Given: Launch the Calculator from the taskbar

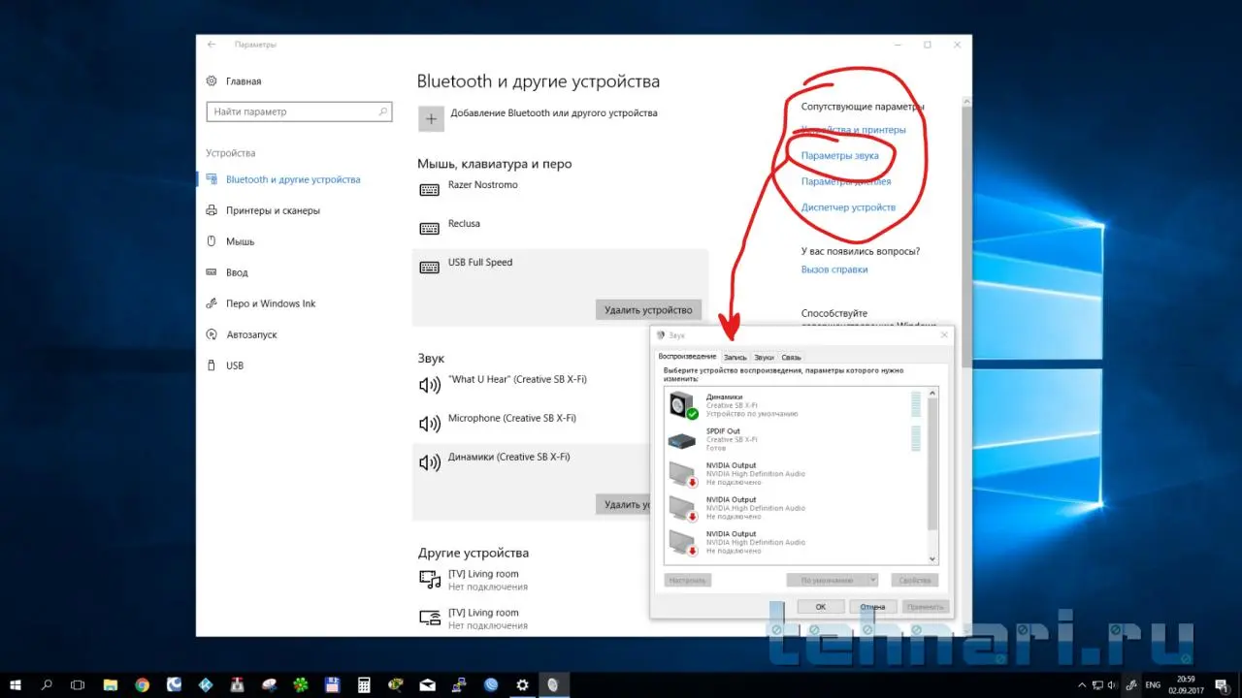Looking at the screenshot, I should point(364,685).
